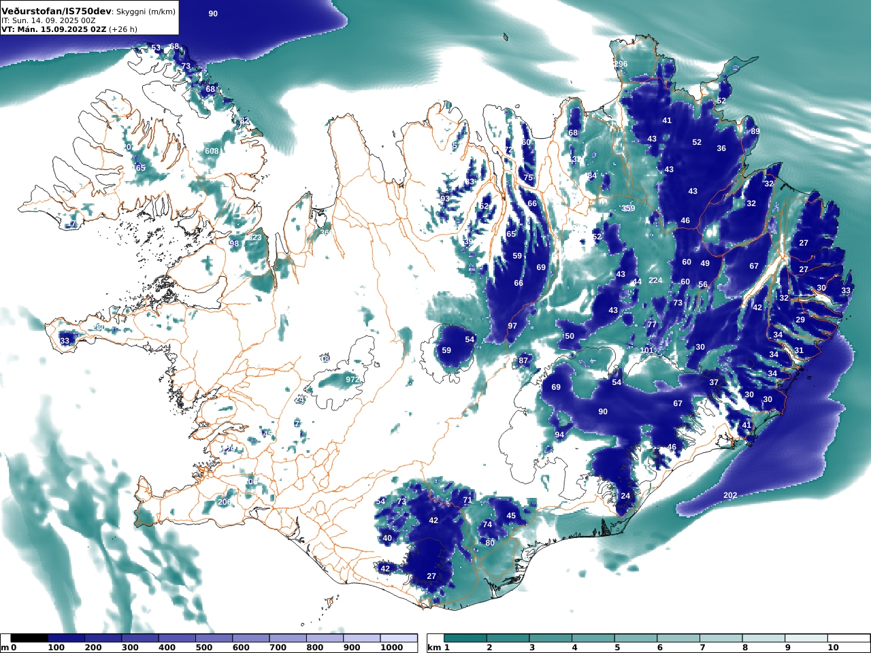Viewport: 871px width, 653px height.
Task: Click the '296' value in the northeast
Action: 621,65
